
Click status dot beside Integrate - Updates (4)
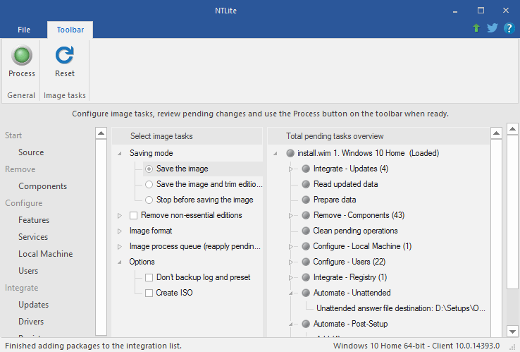tap(306, 169)
